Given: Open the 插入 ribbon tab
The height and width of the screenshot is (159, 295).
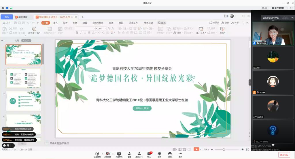Looking at the screenshot, I should point(55,23).
